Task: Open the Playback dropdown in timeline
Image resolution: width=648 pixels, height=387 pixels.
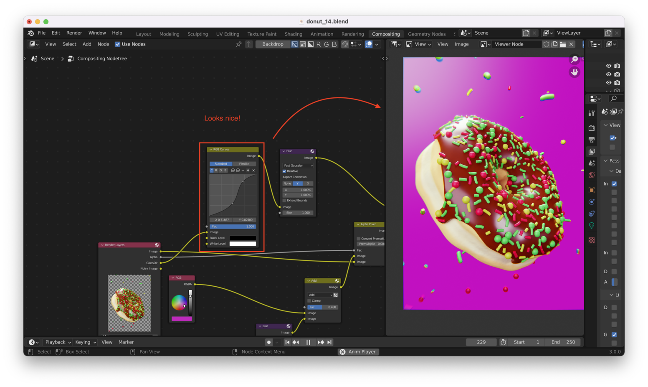Action: point(58,342)
